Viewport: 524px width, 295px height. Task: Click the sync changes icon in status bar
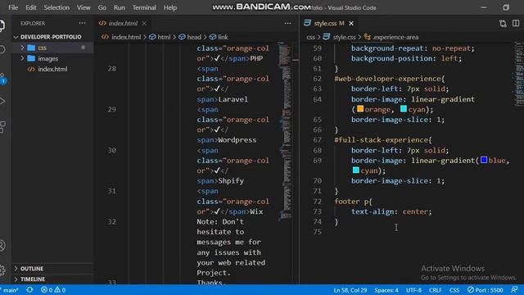click(29, 289)
